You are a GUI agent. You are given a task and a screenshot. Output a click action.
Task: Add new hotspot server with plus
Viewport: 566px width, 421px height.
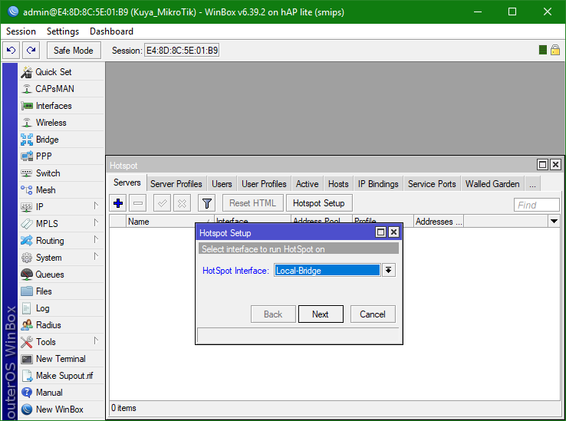click(118, 203)
